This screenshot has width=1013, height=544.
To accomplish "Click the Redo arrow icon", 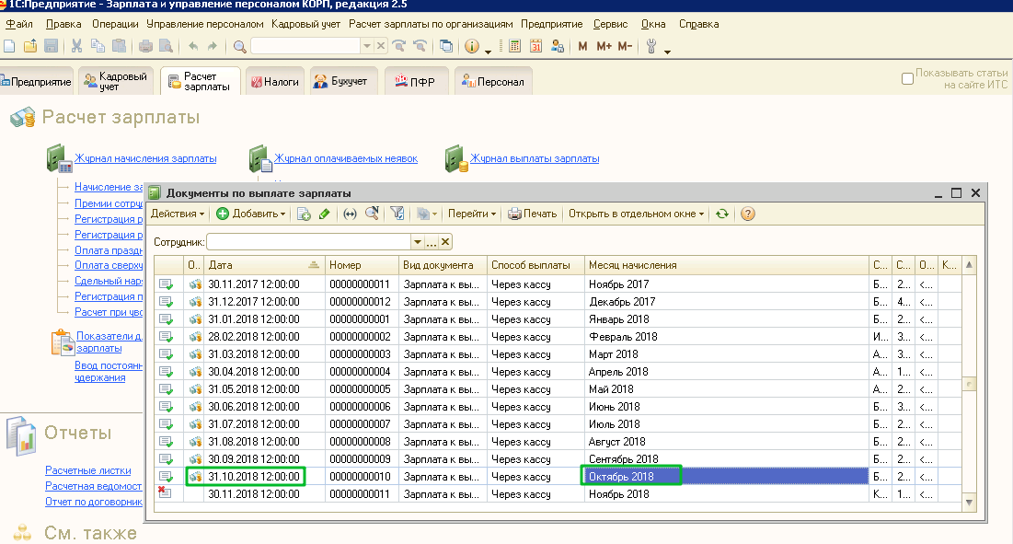I will click(x=213, y=46).
